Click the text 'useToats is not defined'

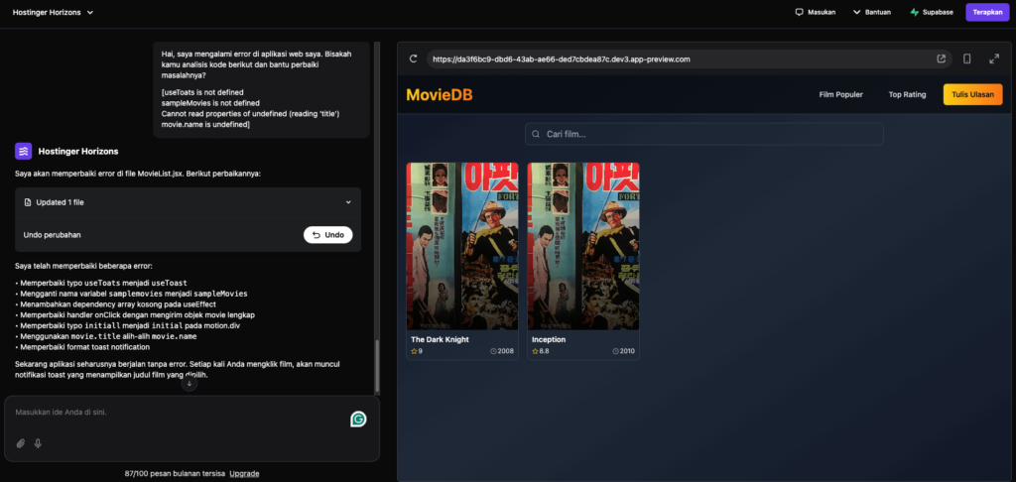[201, 92]
